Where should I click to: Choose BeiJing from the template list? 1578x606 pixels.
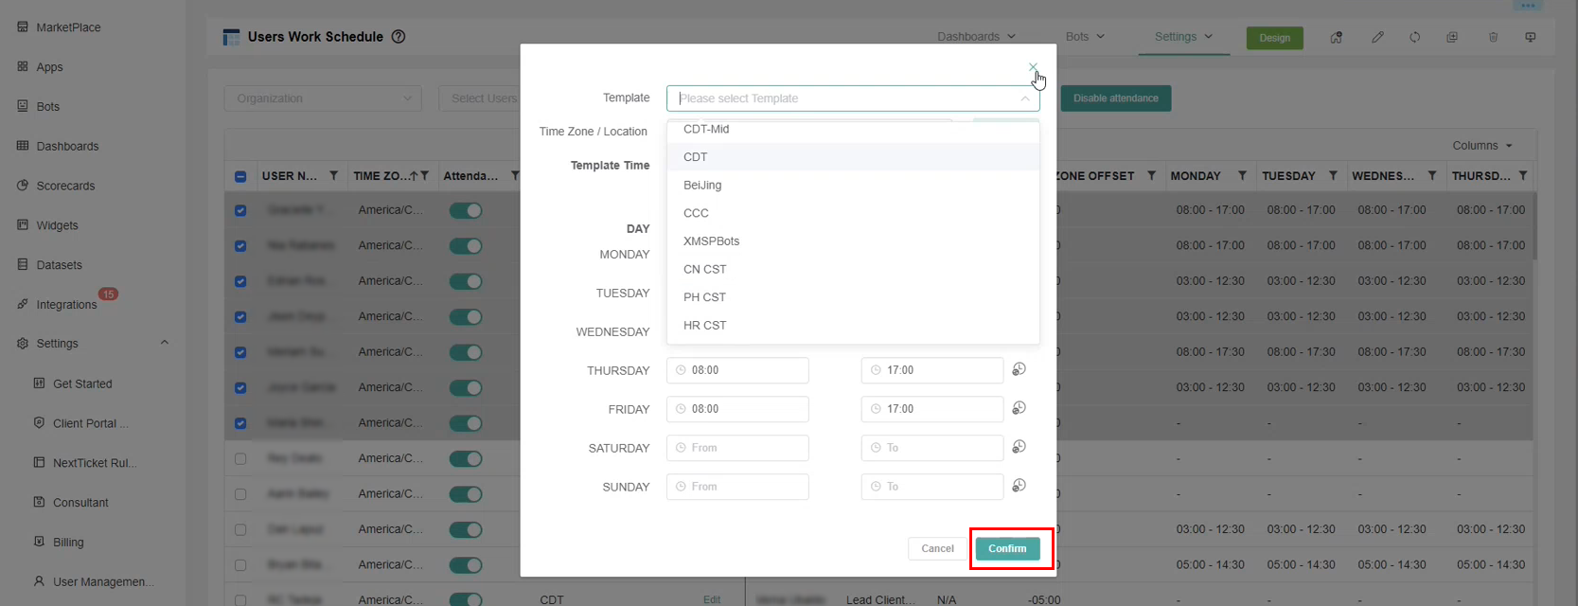853,185
